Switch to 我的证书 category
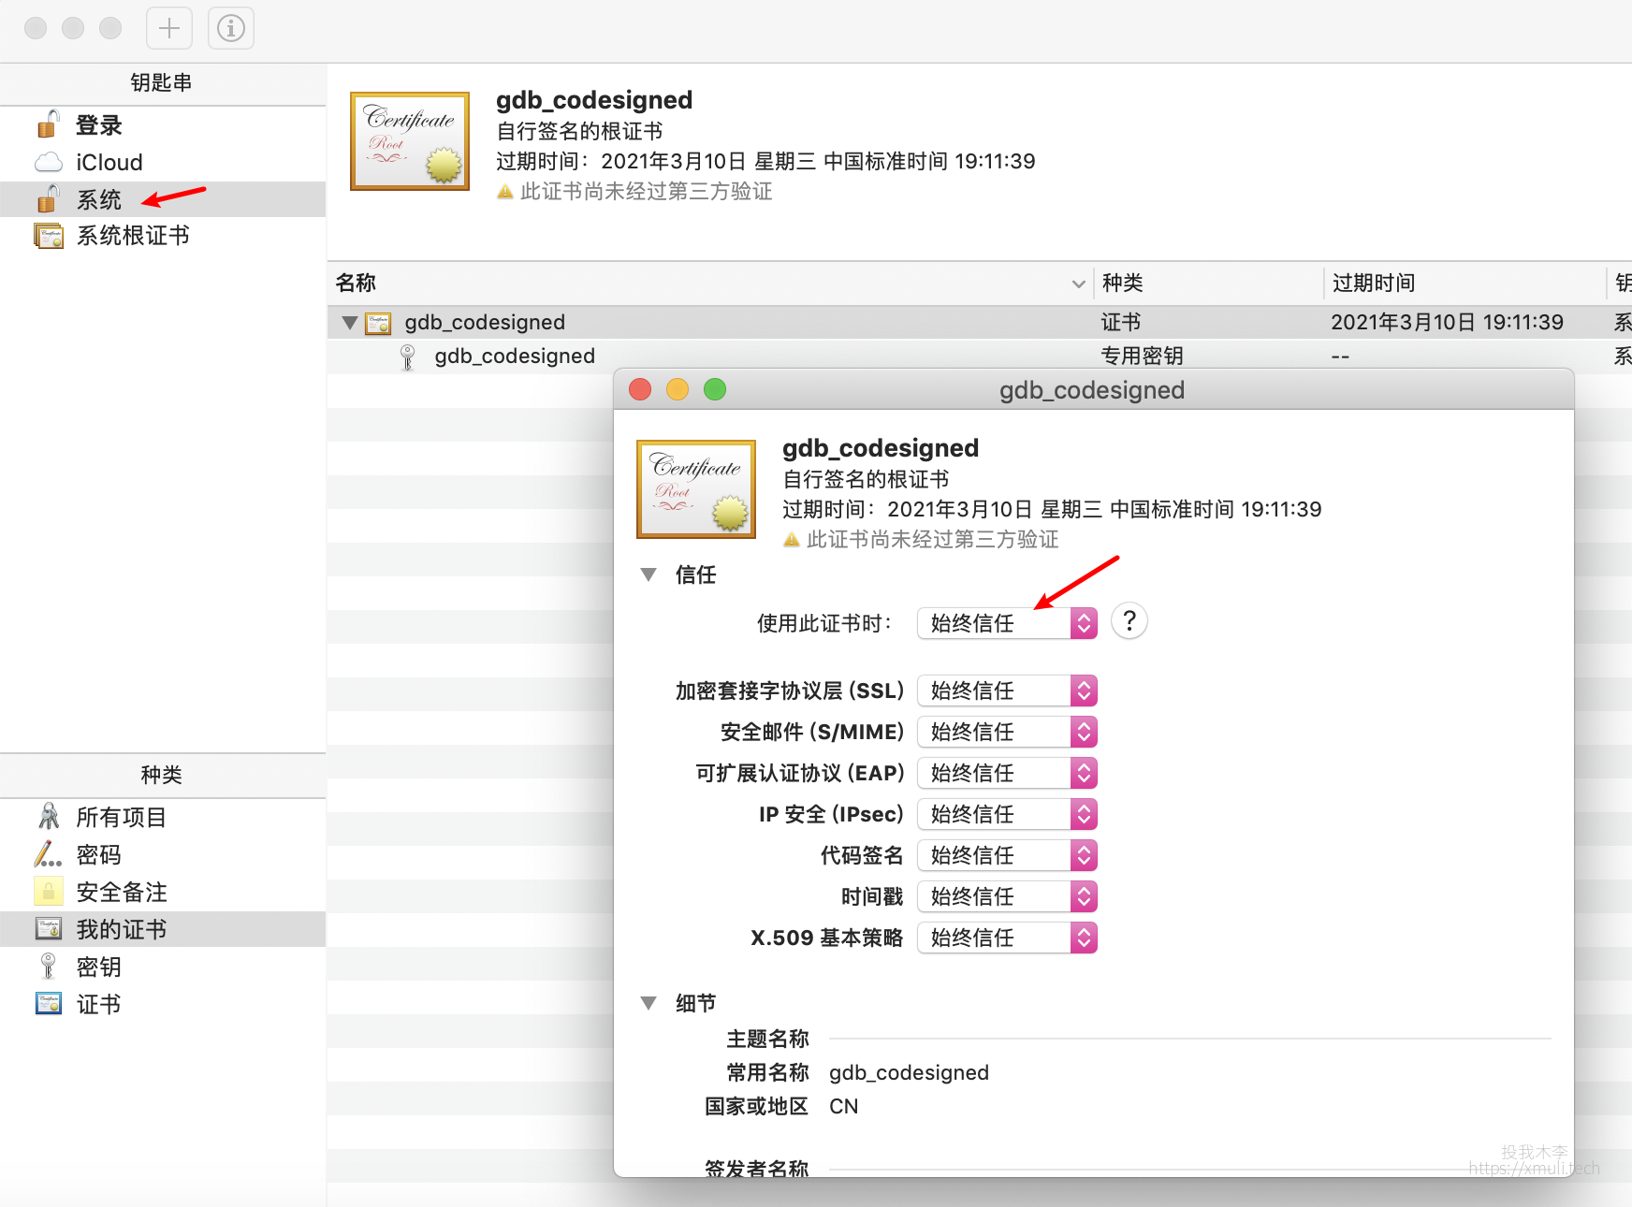 click(121, 930)
